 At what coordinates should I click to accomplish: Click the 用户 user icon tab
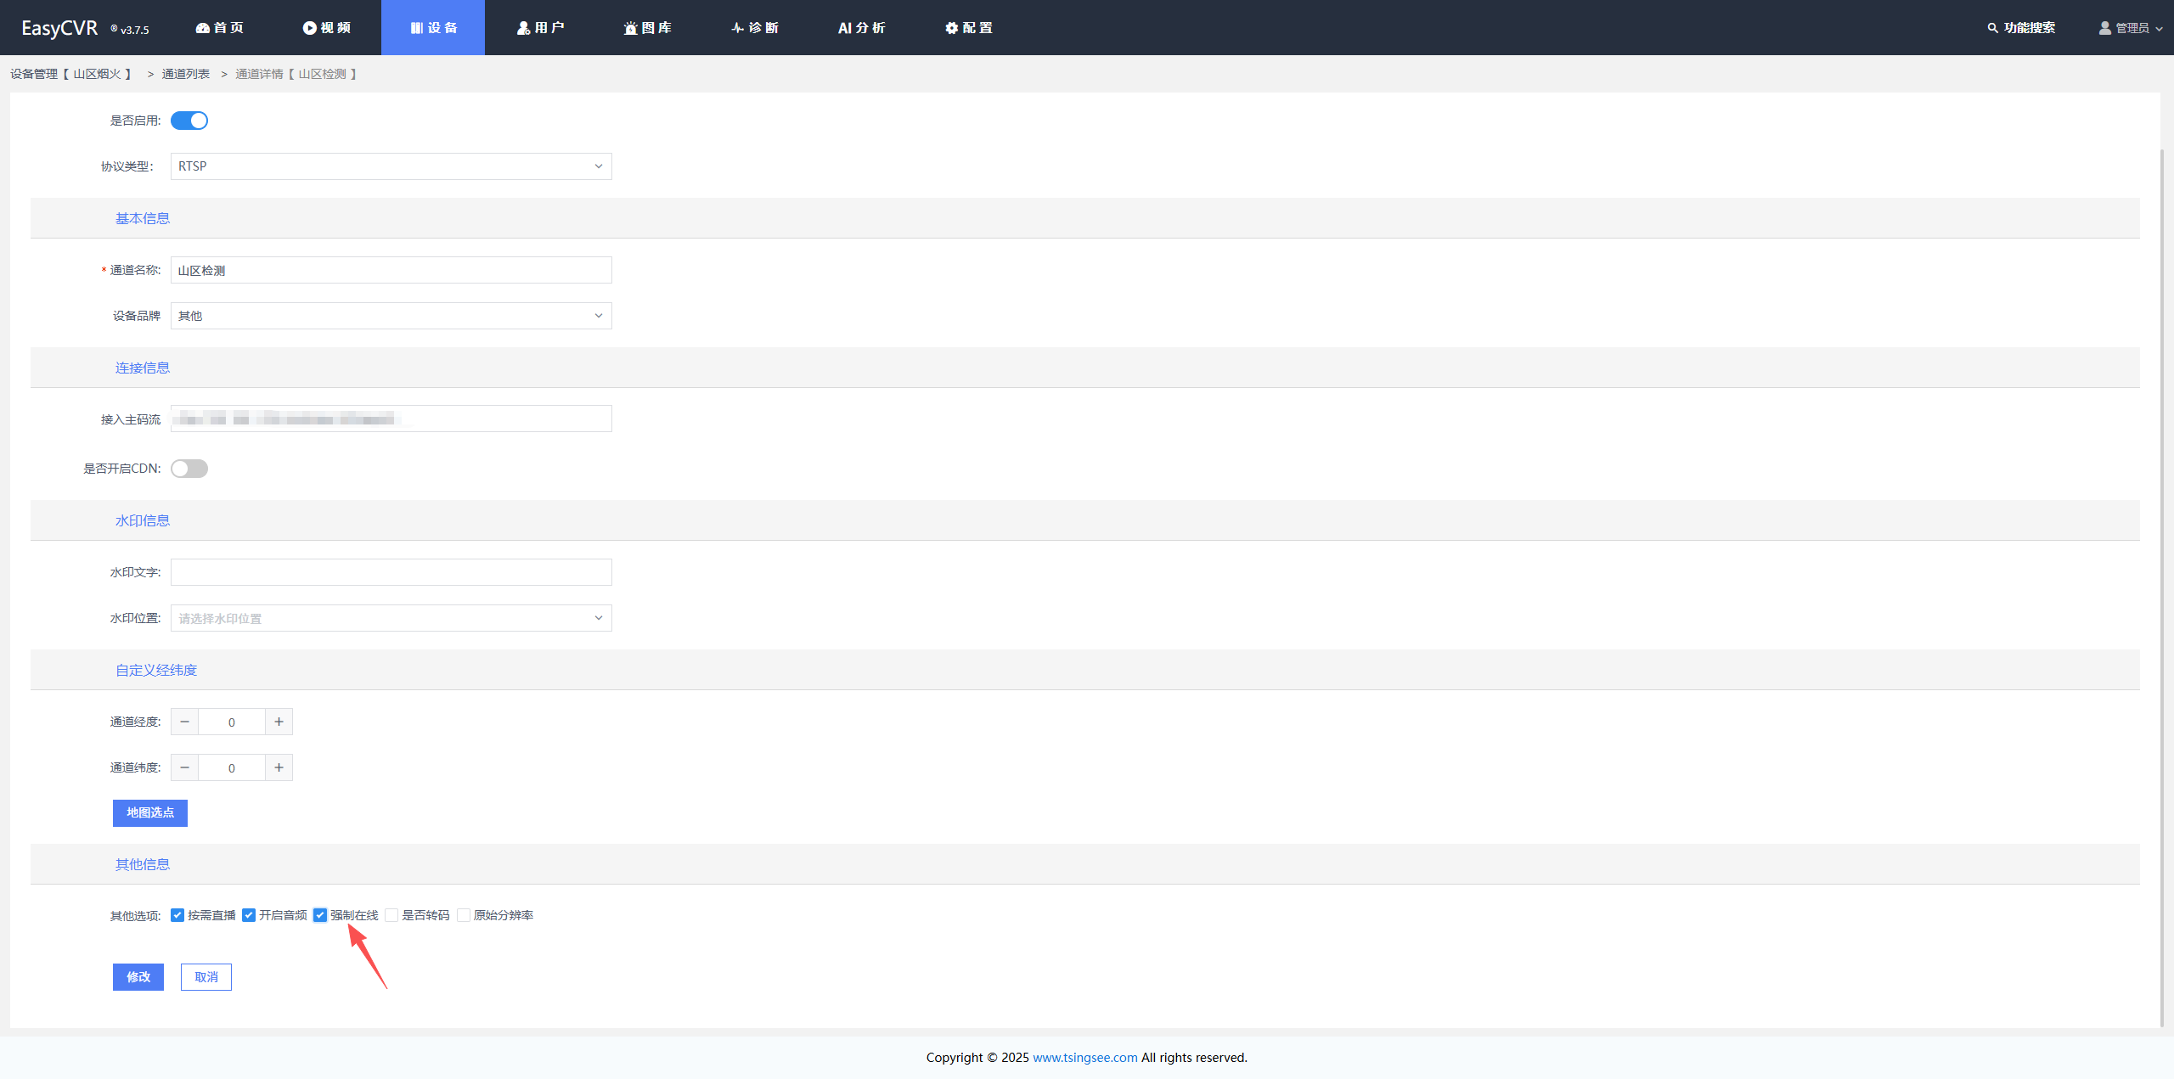[x=523, y=28]
